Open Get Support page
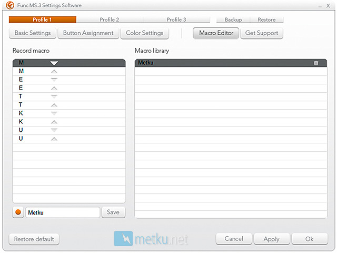The image size is (337, 253). click(262, 33)
